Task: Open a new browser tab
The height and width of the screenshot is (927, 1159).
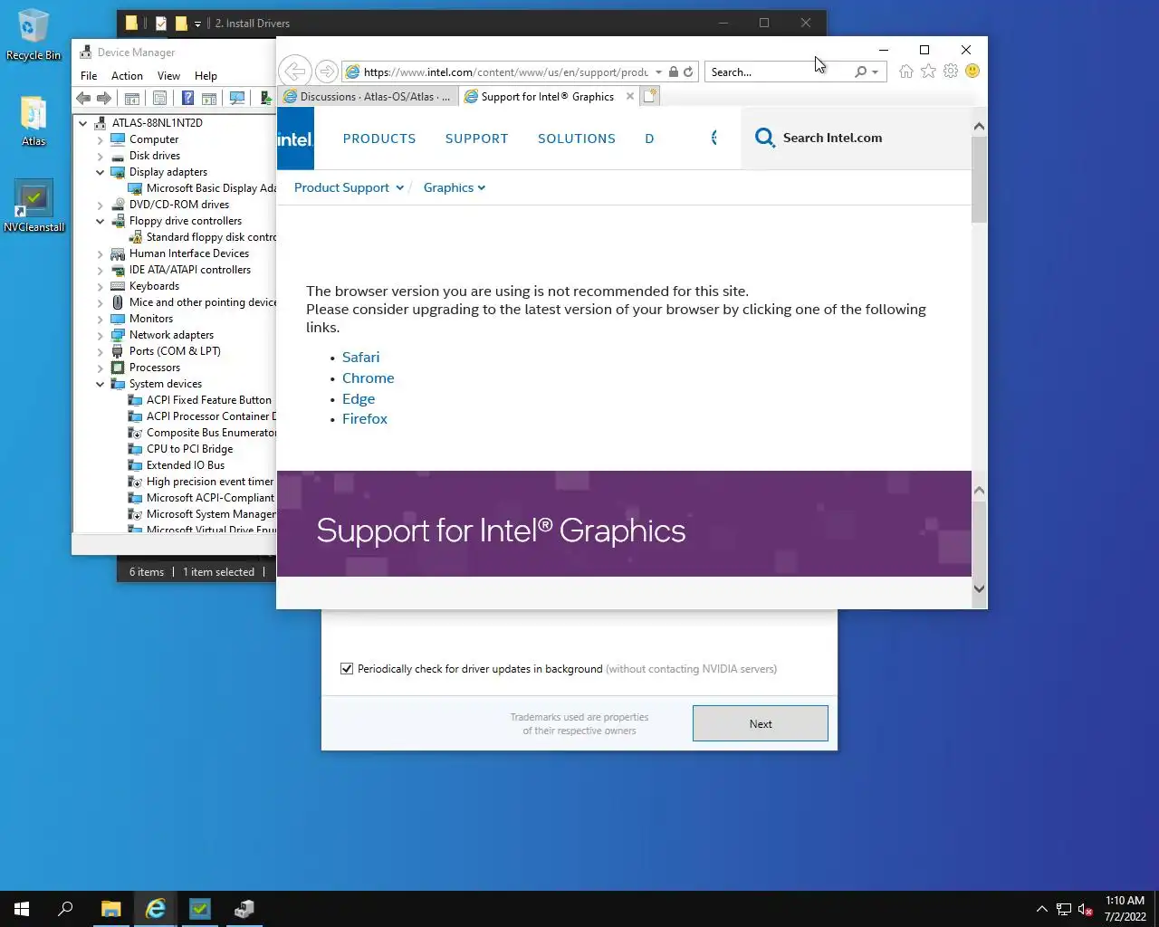Action: pos(650,96)
